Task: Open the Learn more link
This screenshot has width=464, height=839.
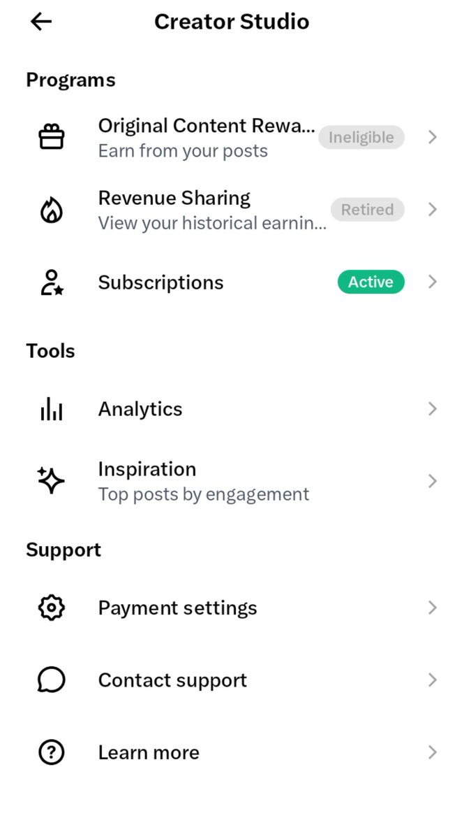Action: tap(232, 752)
